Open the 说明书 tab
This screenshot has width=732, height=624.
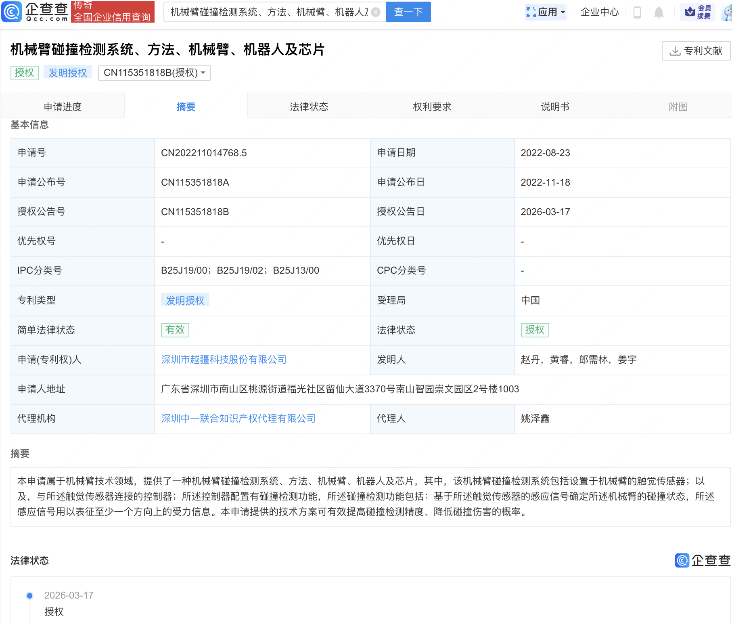(x=555, y=107)
